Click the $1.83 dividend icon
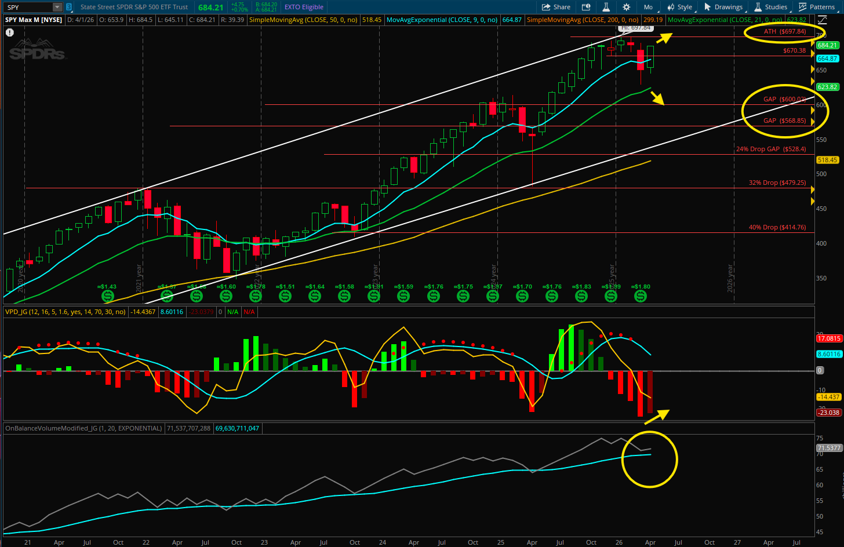This screenshot has width=844, height=547. (581, 296)
